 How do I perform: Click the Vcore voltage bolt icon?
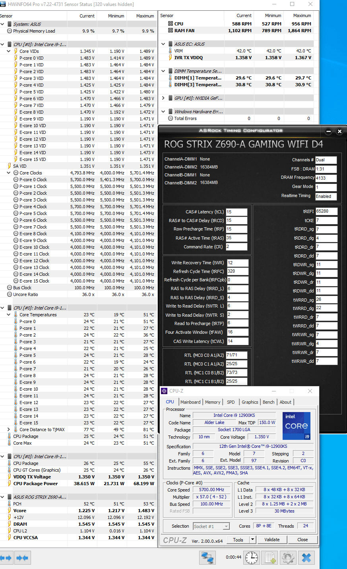[10, 511]
